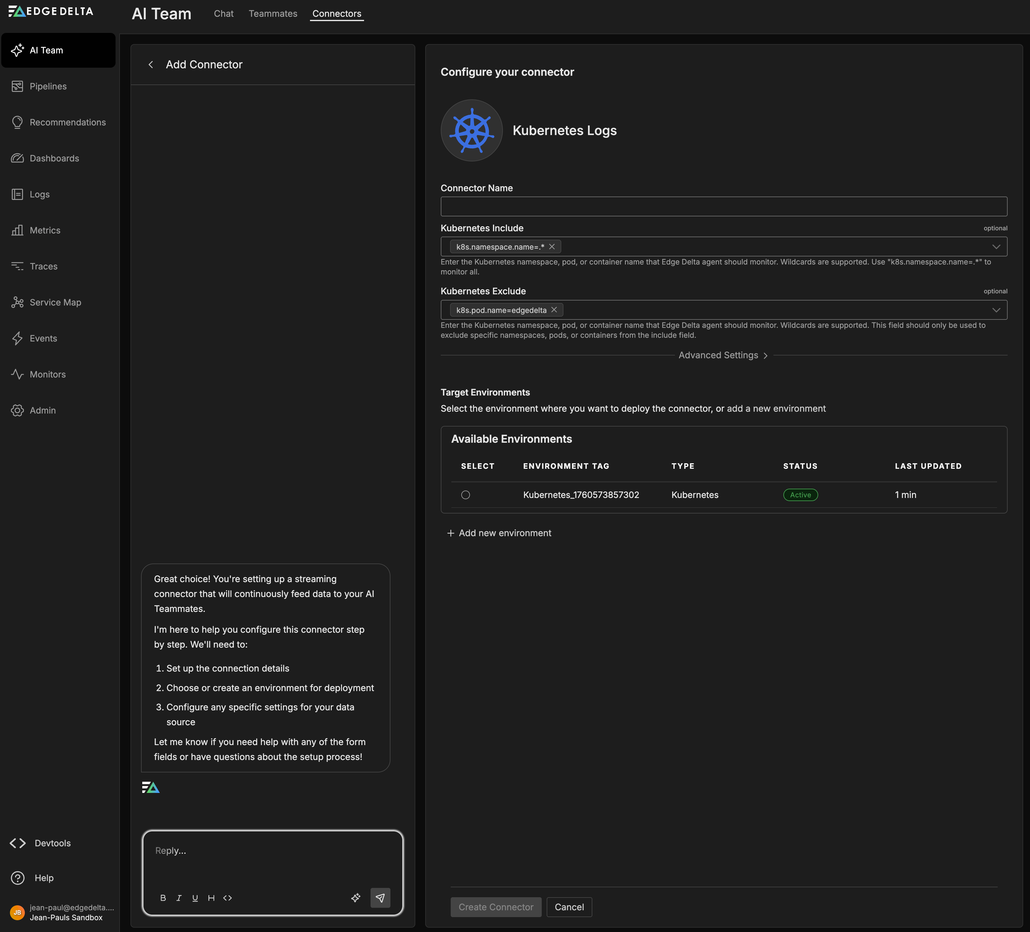The width and height of the screenshot is (1030, 932).
Task: Insert code block via code icon
Action: [x=227, y=898]
